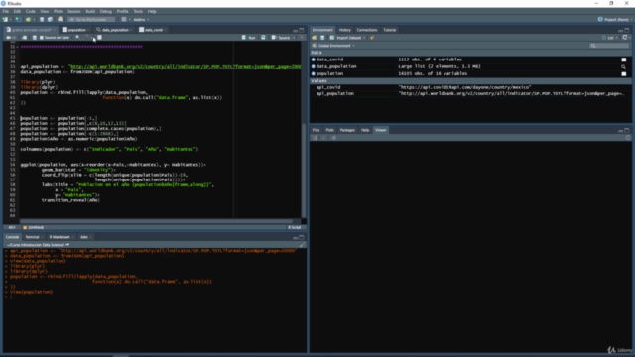This screenshot has height=357, width=635.
Task: Open the data_population source tab
Action: coord(115,30)
